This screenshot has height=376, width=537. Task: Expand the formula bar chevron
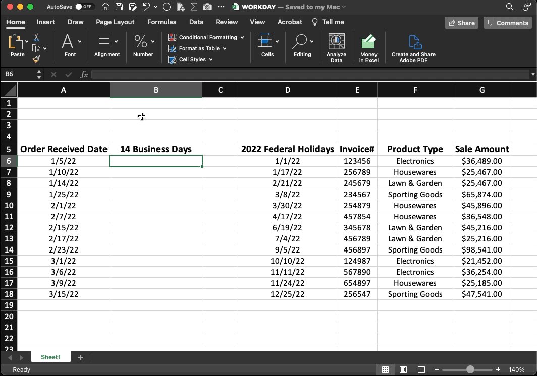click(x=533, y=74)
